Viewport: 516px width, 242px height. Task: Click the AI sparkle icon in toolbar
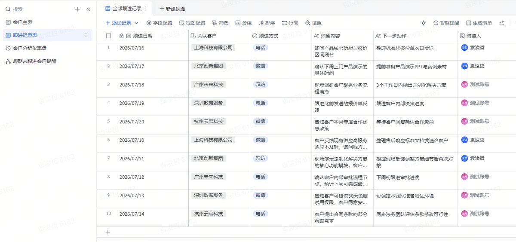point(423,23)
